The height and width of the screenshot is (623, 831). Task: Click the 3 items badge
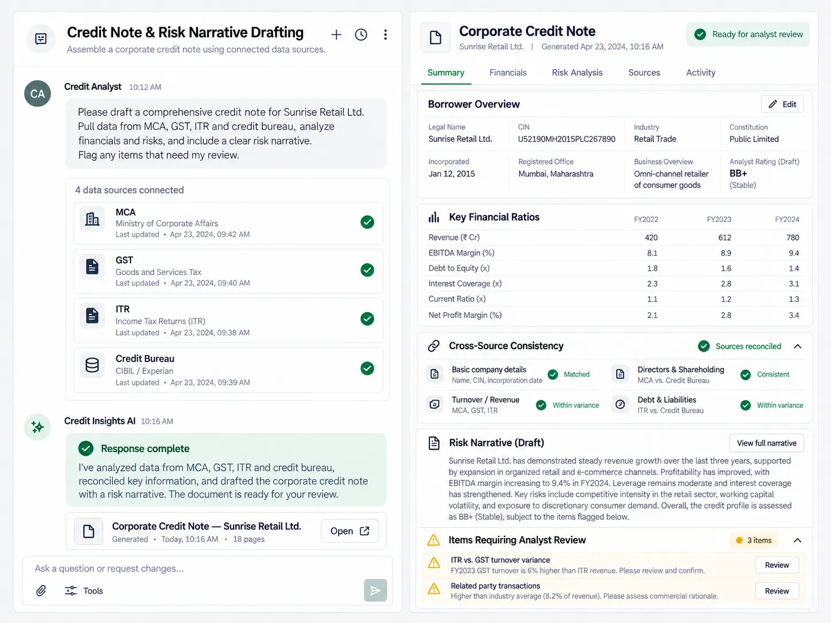point(754,540)
